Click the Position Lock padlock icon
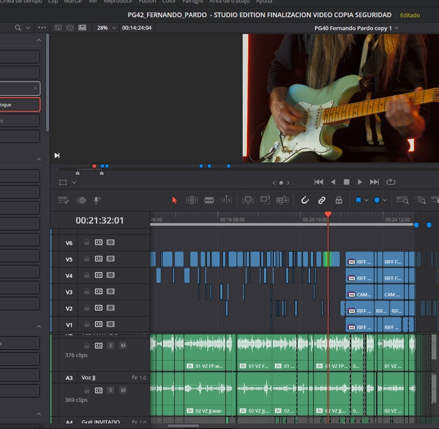The image size is (439, 429). [338, 200]
